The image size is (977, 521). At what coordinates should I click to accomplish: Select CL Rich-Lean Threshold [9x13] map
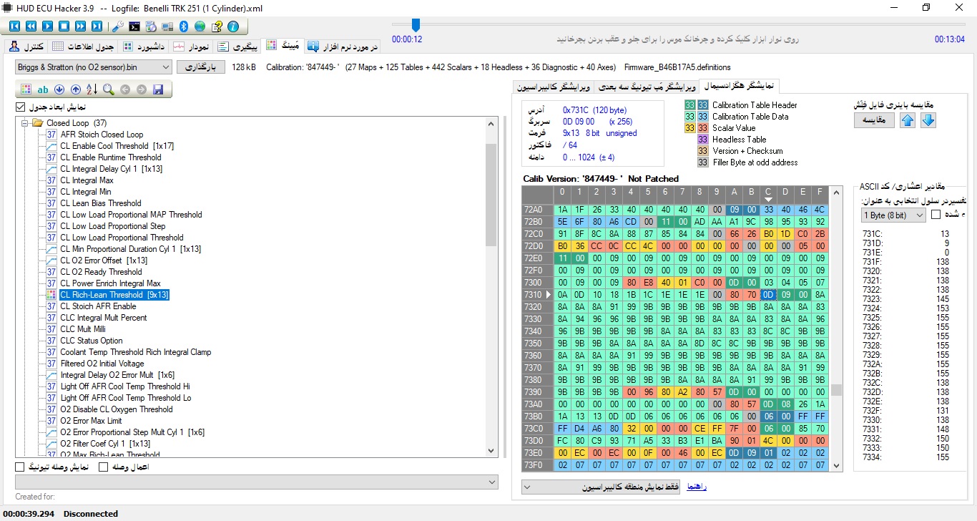[114, 295]
